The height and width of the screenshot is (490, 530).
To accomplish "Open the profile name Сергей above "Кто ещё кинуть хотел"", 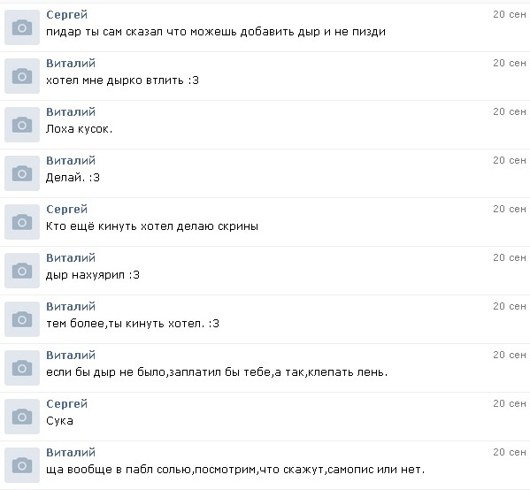I will point(67,210).
